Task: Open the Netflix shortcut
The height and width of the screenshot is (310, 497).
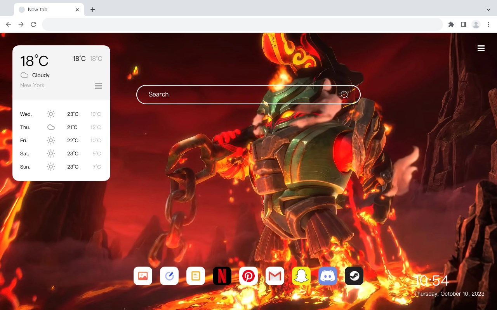Action: tap(222, 276)
